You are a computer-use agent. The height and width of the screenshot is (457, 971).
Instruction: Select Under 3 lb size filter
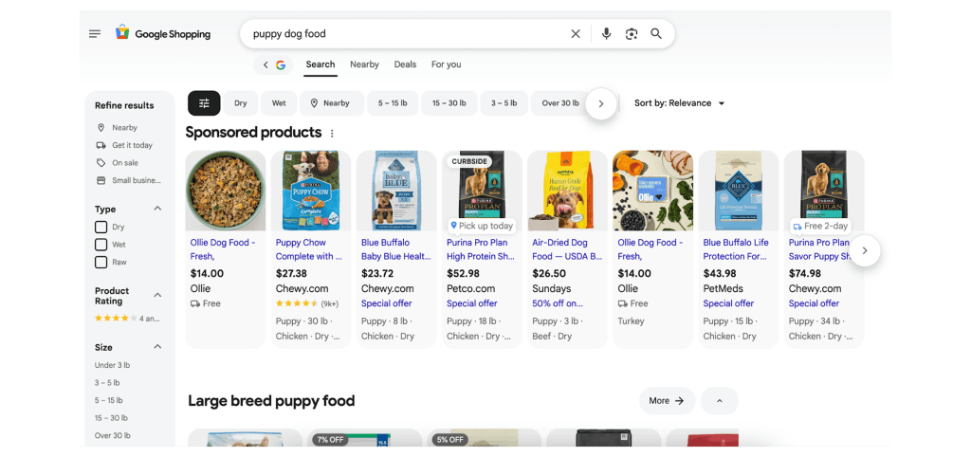pyautogui.click(x=112, y=365)
